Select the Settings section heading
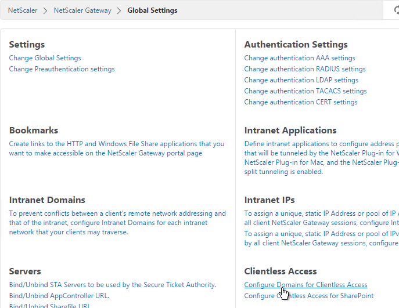Viewport: 399px width, 308px height. click(27, 45)
